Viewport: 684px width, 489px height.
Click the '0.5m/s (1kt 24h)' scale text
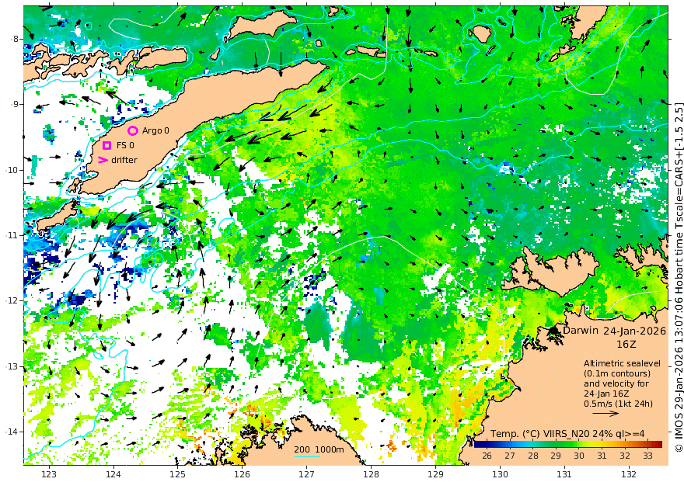tap(618, 404)
